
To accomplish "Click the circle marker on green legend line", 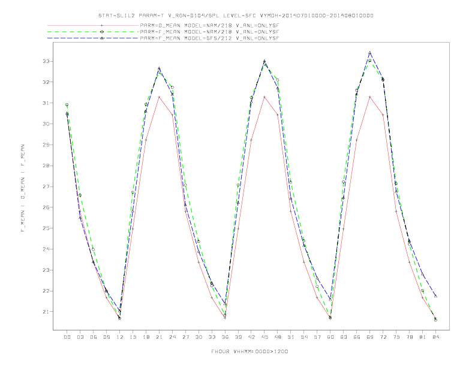I will tap(102, 32).
